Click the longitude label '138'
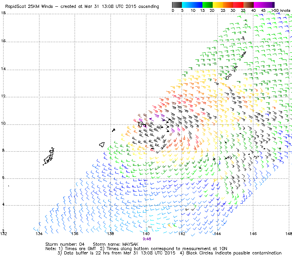The height and width of the screenshot is (256, 292). pyautogui.click(x=110, y=234)
